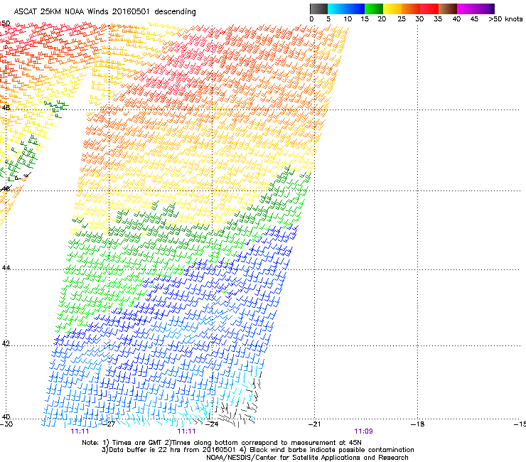Click the latitude label '44'
Screen dimensions: 526x462
coord(6,268)
